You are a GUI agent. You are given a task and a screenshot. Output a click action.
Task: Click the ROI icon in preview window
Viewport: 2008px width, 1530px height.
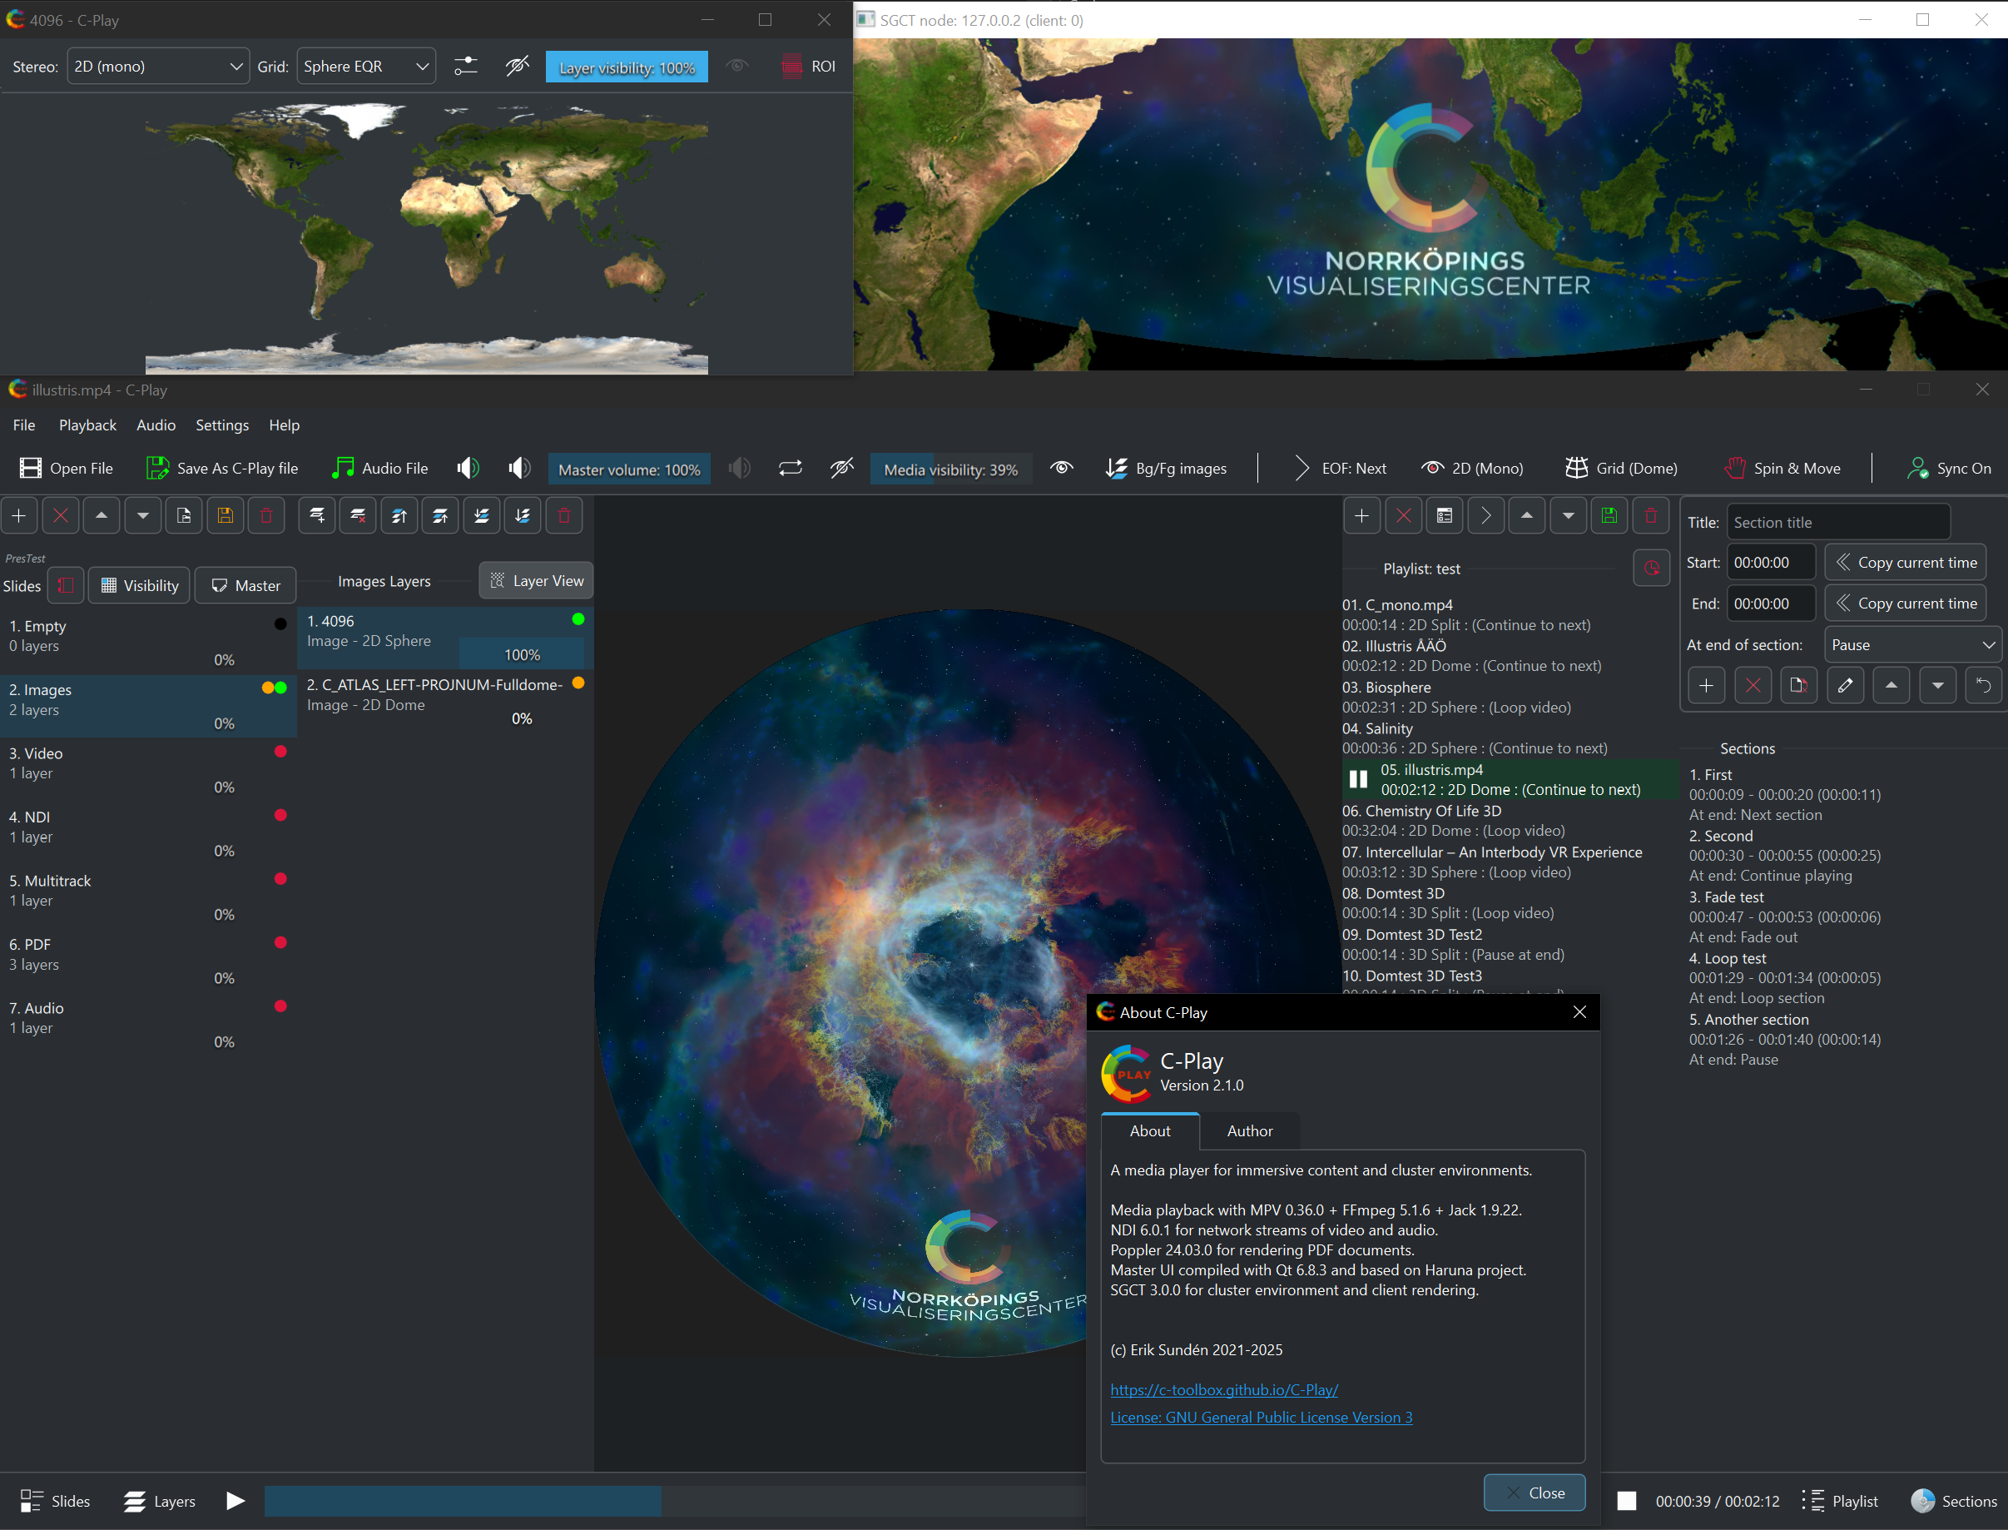point(792,67)
